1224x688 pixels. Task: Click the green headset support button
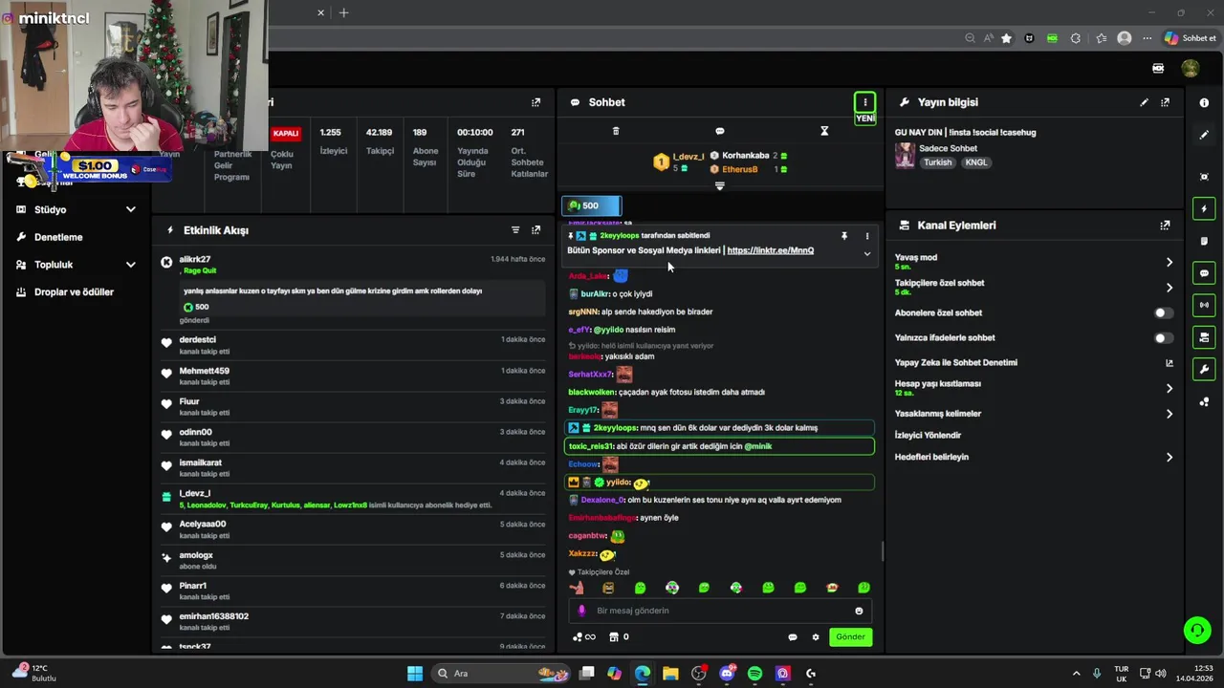point(1197,630)
